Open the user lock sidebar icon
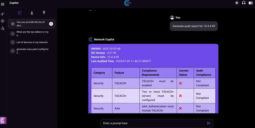Viewport: 255px width, 128px height. click(3, 28)
